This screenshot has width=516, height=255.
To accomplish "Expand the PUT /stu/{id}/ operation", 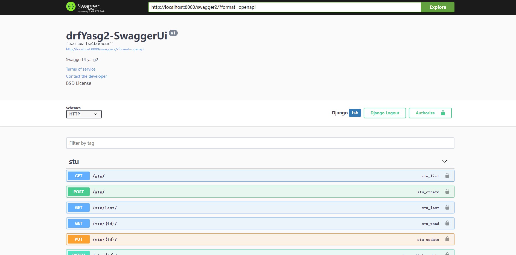I will click(260, 239).
